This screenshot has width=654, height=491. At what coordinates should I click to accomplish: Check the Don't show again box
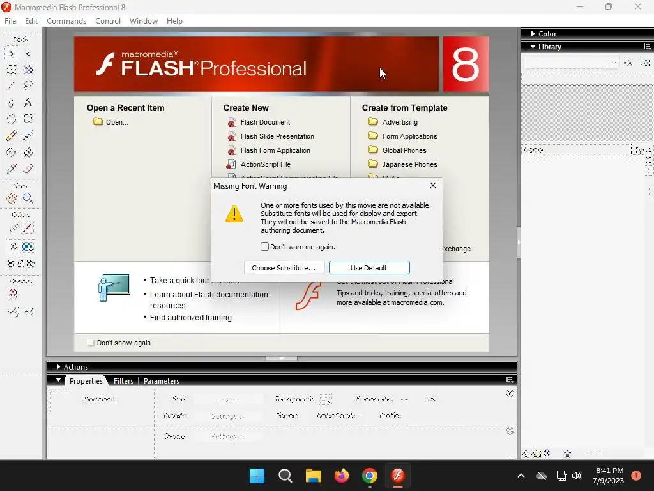[x=91, y=343]
